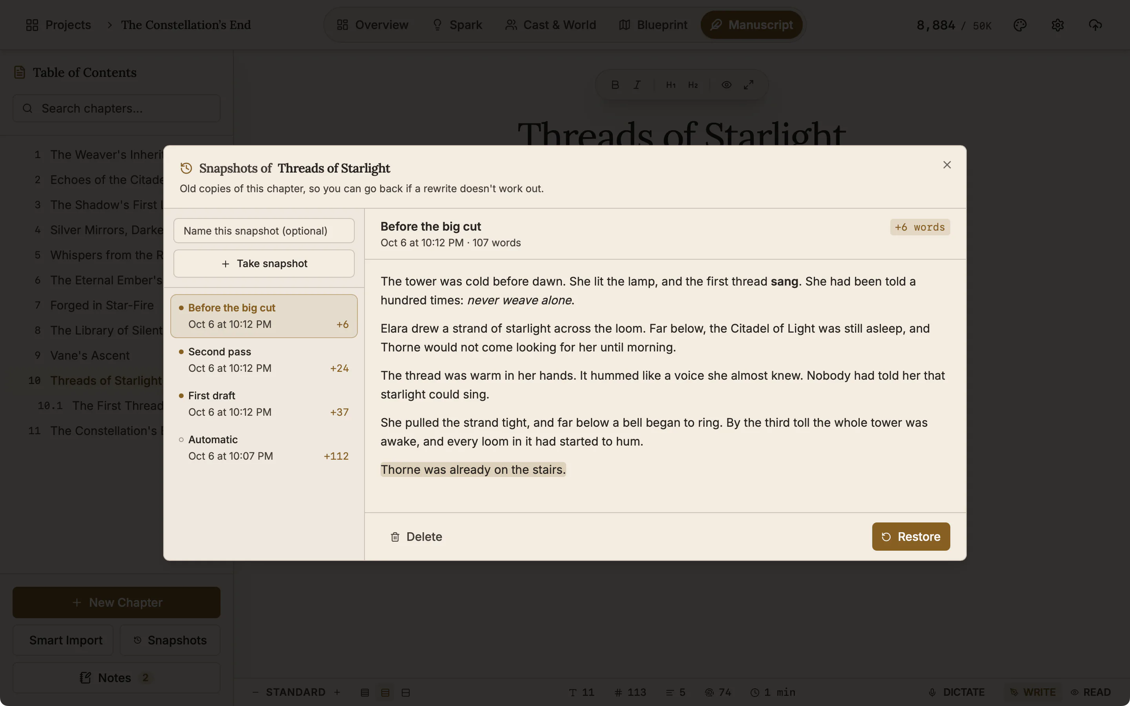Expand editor to fullscreen

point(749,85)
